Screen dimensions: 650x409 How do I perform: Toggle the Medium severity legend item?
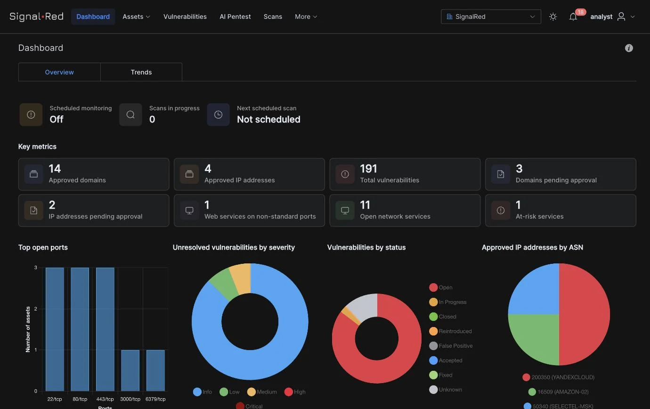261,392
